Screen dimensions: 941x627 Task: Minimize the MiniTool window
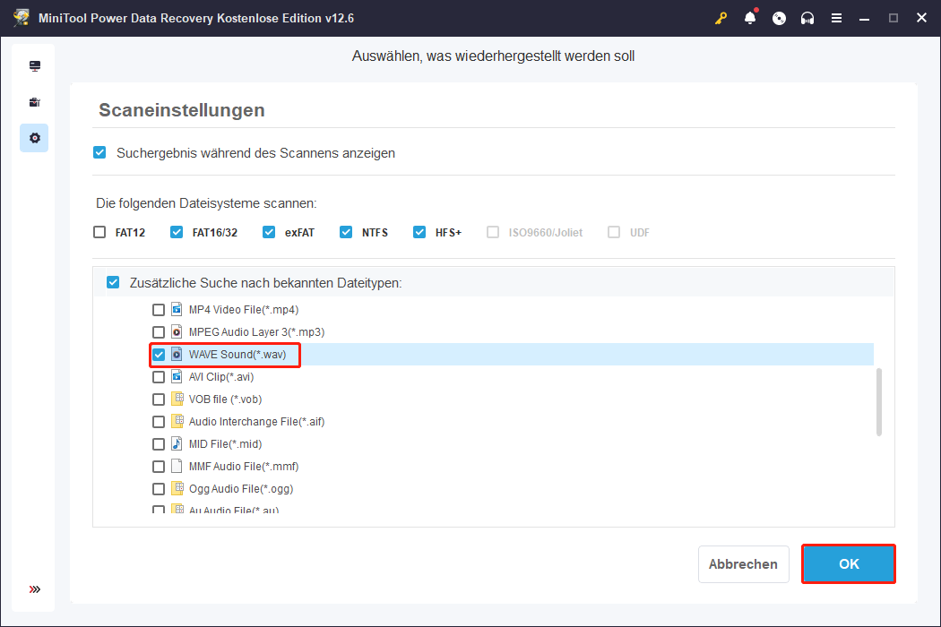pos(864,18)
